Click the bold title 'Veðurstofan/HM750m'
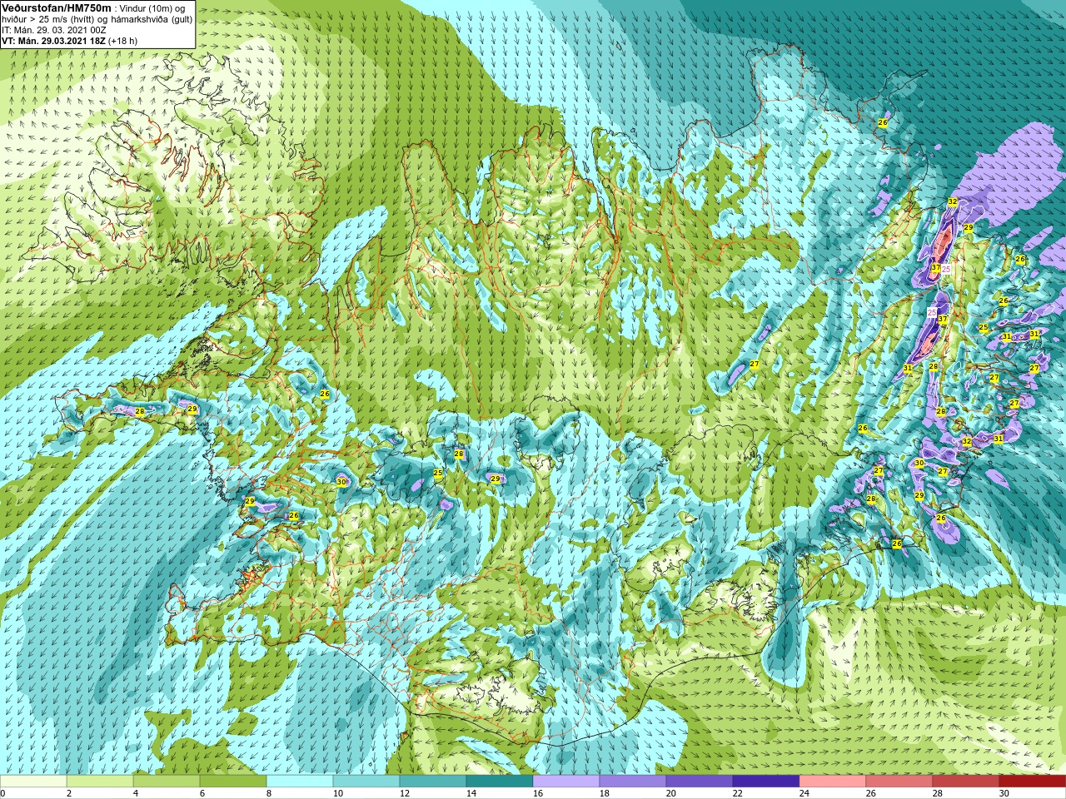1066x799 pixels. [55, 7]
